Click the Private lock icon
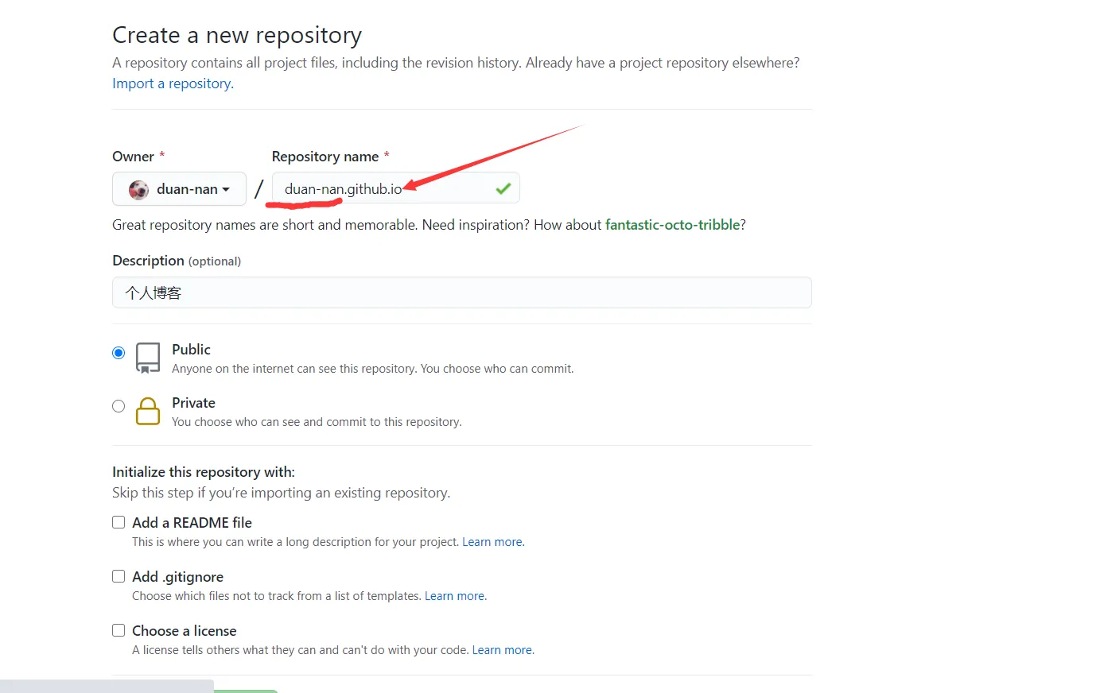Image resolution: width=1100 pixels, height=693 pixels. pos(148,411)
